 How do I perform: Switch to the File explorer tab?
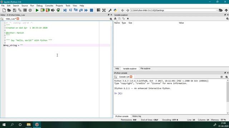145,69
